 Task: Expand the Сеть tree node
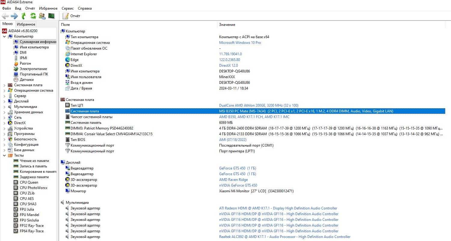[x=4, y=117]
